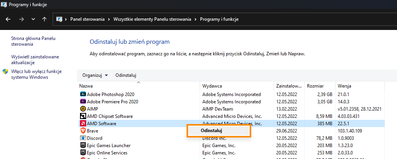Click version 1.0.9003 cell
Image resolution: width=397 pixels, height=159 pixels.
345,138
